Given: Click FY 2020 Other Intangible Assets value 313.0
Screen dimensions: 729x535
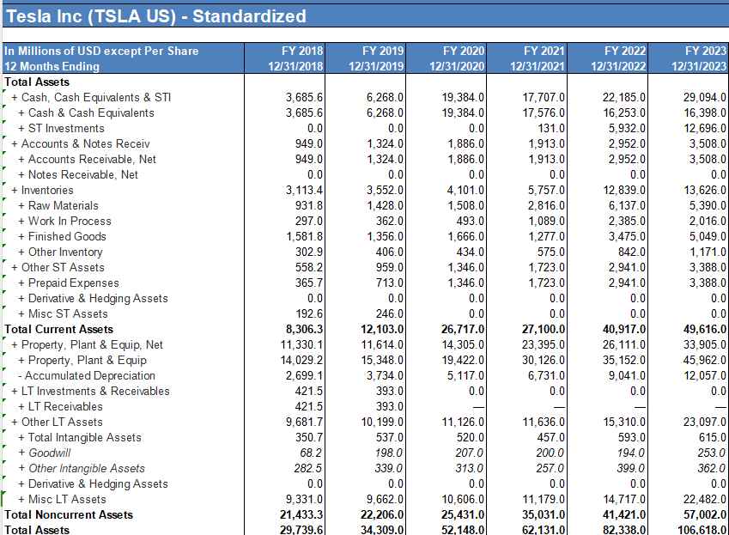Looking at the screenshot, I should click(x=470, y=469).
